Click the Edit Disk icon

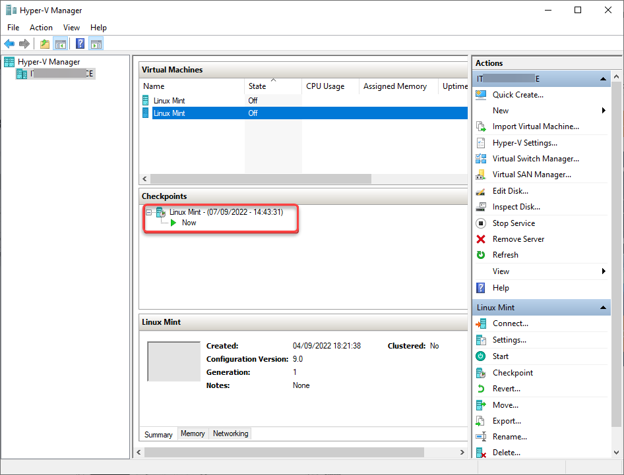click(x=481, y=191)
